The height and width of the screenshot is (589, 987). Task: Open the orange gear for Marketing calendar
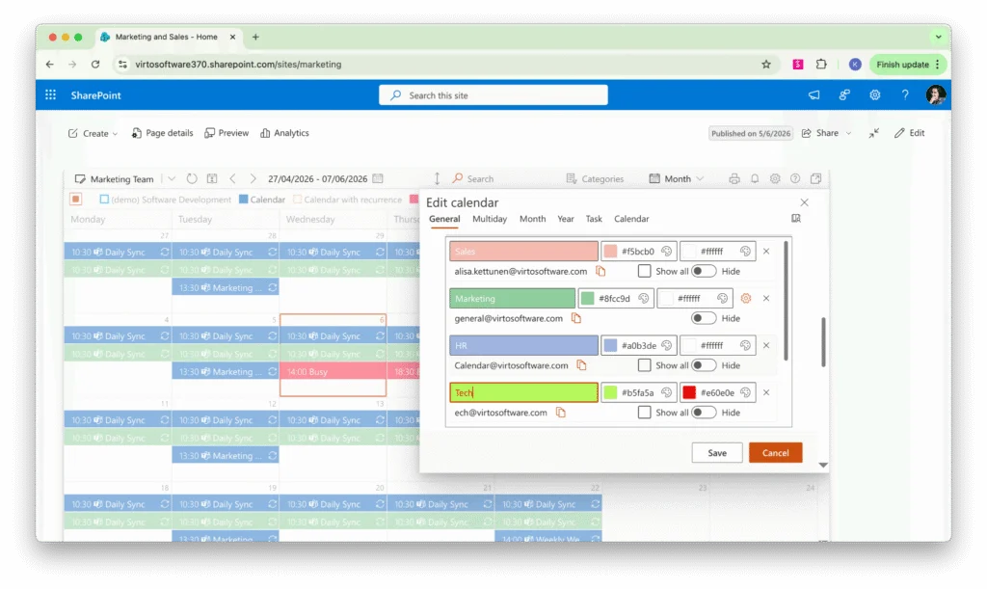coord(746,298)
